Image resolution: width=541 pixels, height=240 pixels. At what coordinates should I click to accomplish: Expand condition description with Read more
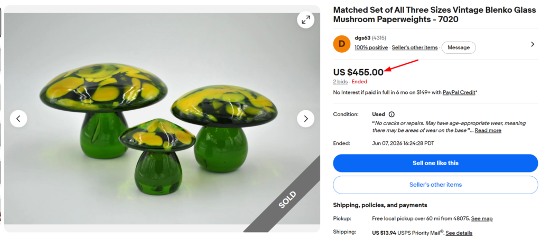click(x=488, y=130)
